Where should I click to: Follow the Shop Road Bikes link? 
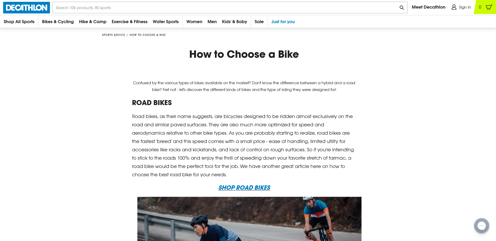244,188
